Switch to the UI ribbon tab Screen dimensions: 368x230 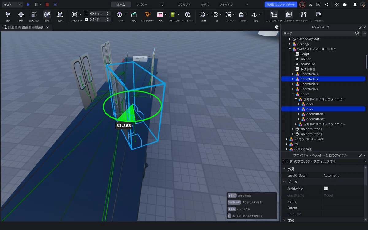click(163, 5)
